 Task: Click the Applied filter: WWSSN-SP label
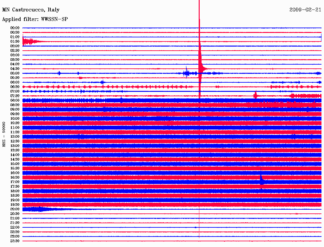click(35, 19)
